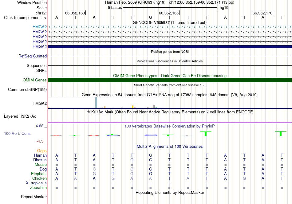The height and width of the screenshot is (204, 292).
Task: Select the Elephant alignment row label
Action: coord(39,174)
